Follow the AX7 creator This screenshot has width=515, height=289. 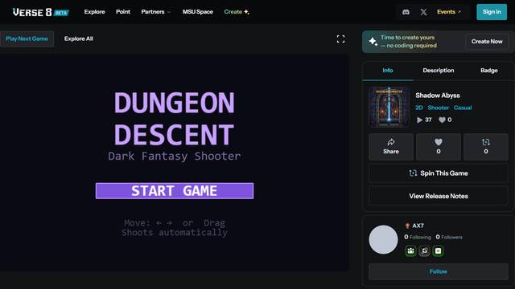(x=439, y=271)
